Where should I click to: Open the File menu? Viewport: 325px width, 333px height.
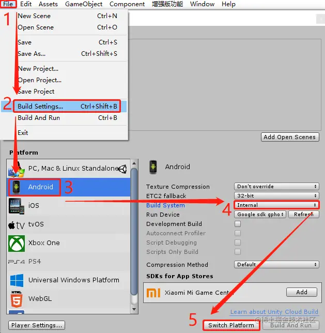point(8,4)
